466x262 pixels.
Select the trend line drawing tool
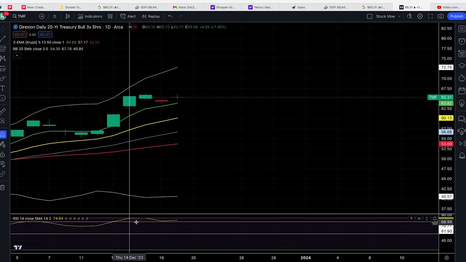(x=3, y=39)
